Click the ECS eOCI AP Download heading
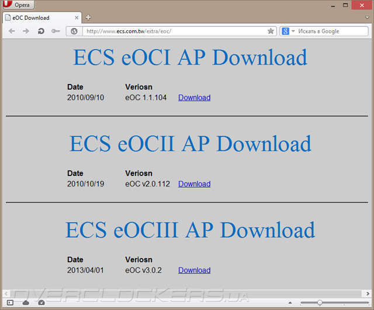 [190, 57]
